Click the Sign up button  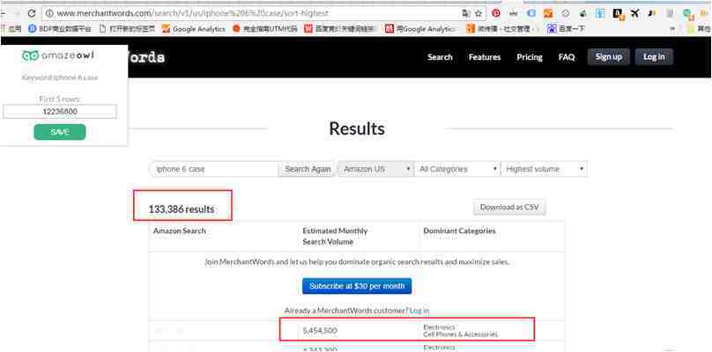coord(609,56)
